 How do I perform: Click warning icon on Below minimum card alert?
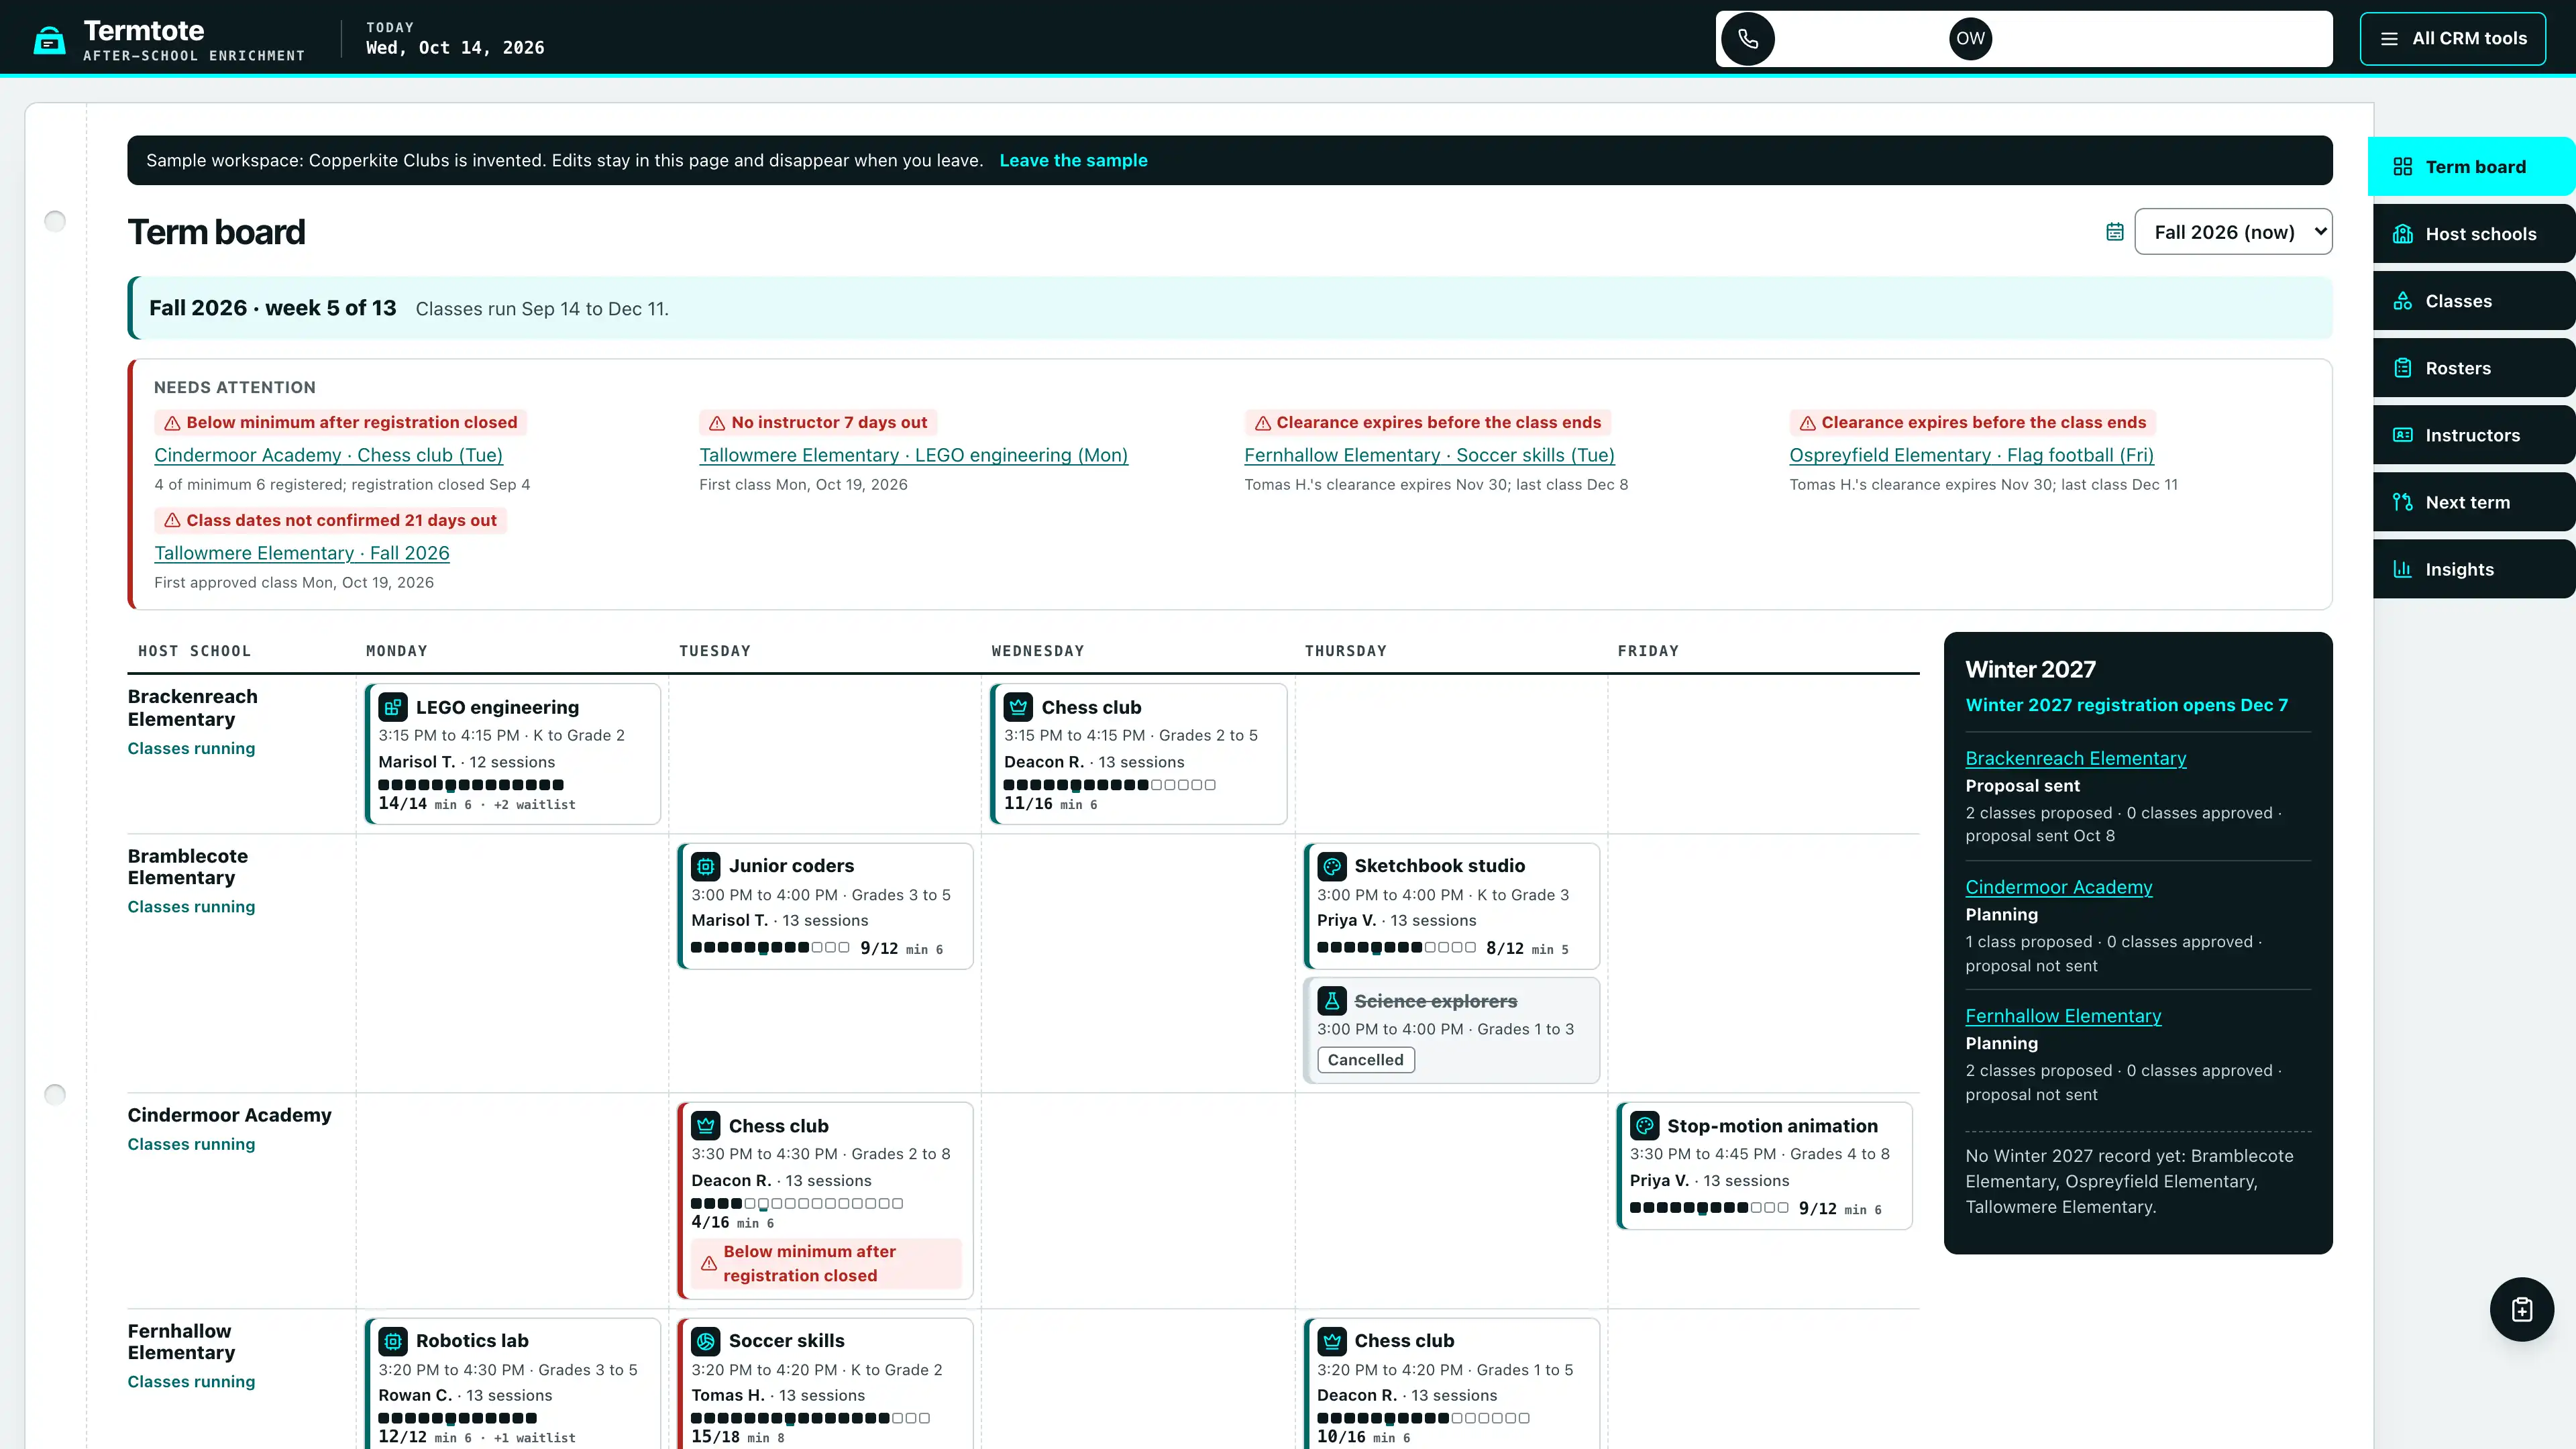point(709,1264)
